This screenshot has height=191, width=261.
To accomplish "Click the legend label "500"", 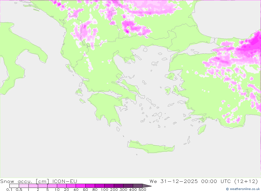I will [x=143, y=189].
